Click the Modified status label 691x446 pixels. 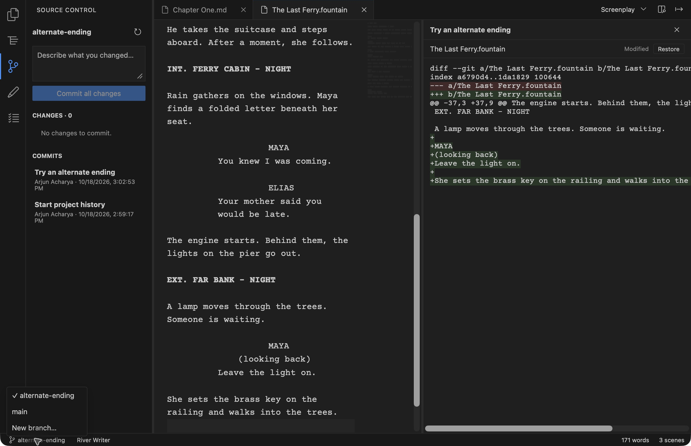[x=636, y=49]
